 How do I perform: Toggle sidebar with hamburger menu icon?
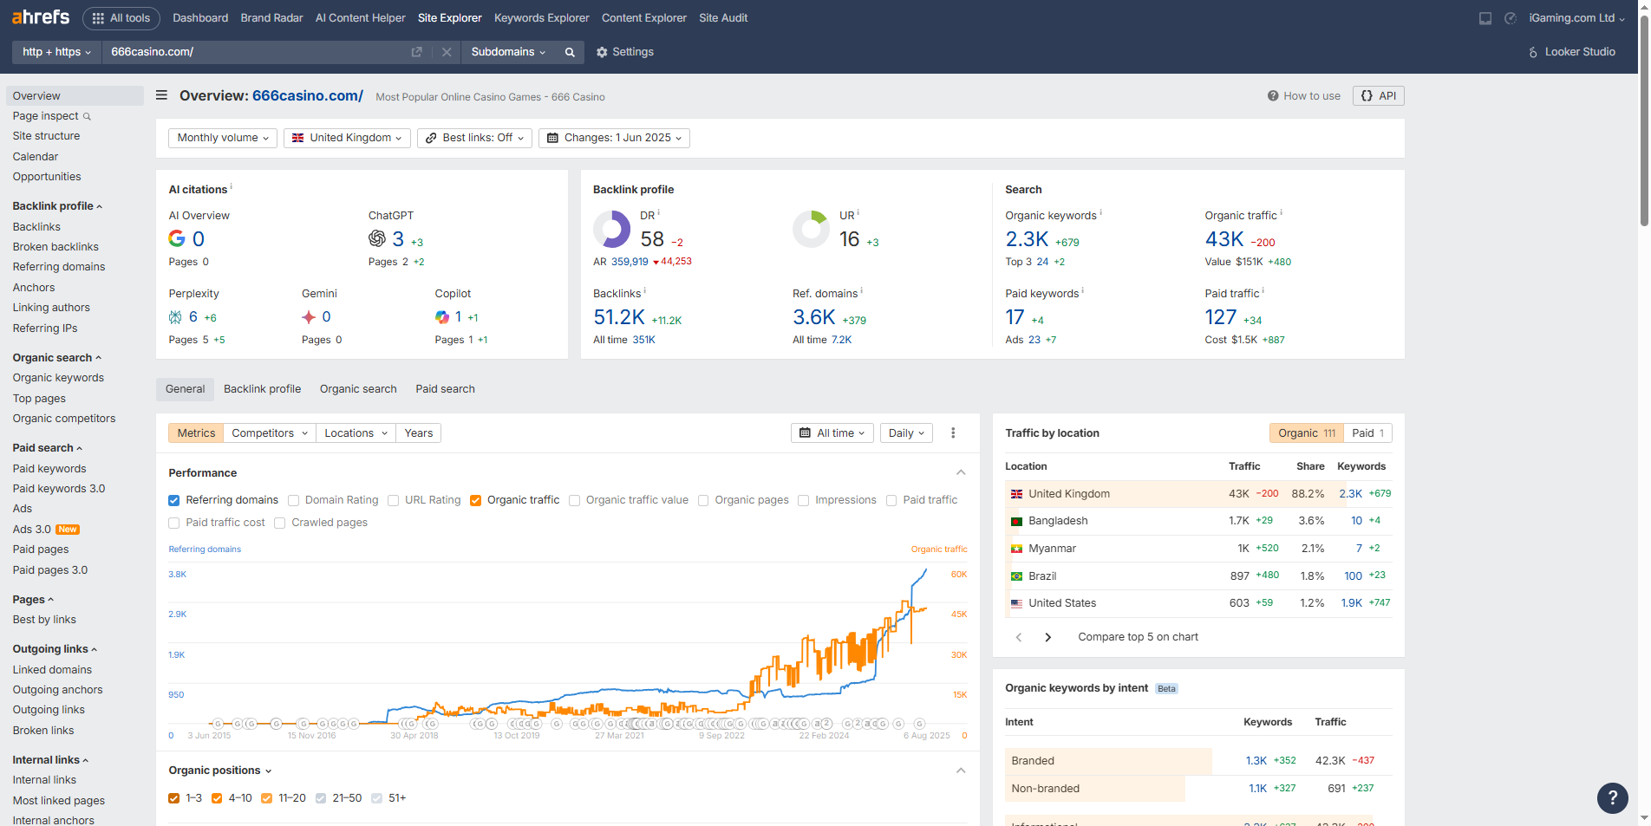161,95
